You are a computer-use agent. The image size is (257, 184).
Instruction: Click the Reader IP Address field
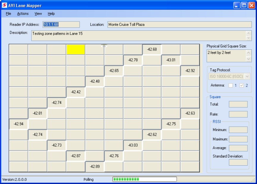[x=61, y=24]
